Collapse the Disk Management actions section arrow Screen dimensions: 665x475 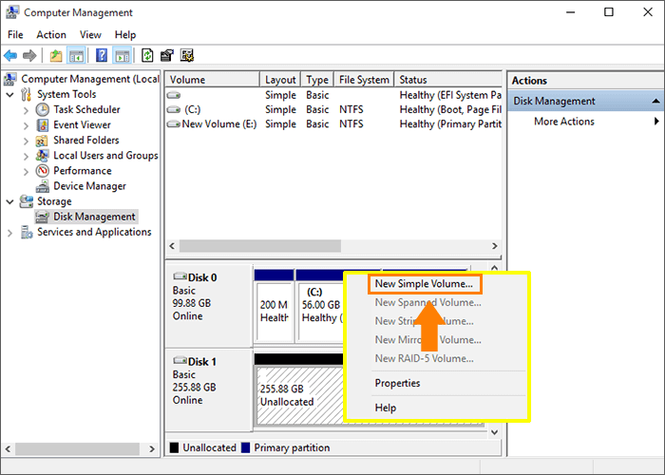tap(655, 101)
